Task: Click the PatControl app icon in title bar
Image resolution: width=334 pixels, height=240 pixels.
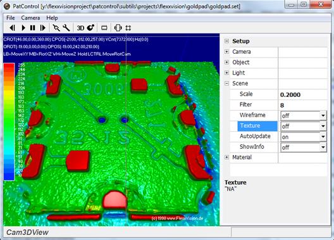Action: pos(6,6)
